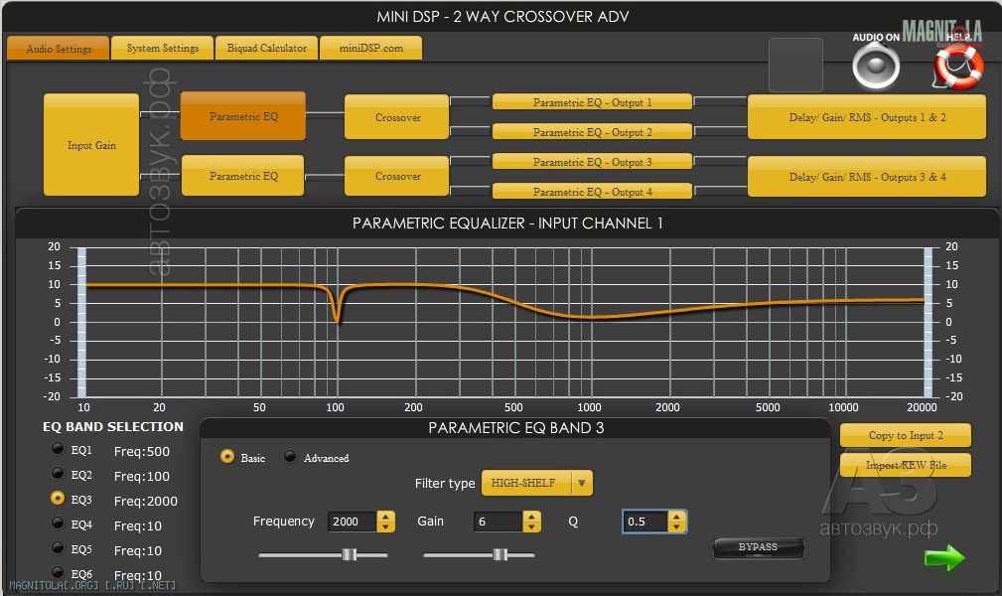This screenshot has width=1002, height=596.
Task: Select the EQ3 band radio button
Action: [58, 498]
